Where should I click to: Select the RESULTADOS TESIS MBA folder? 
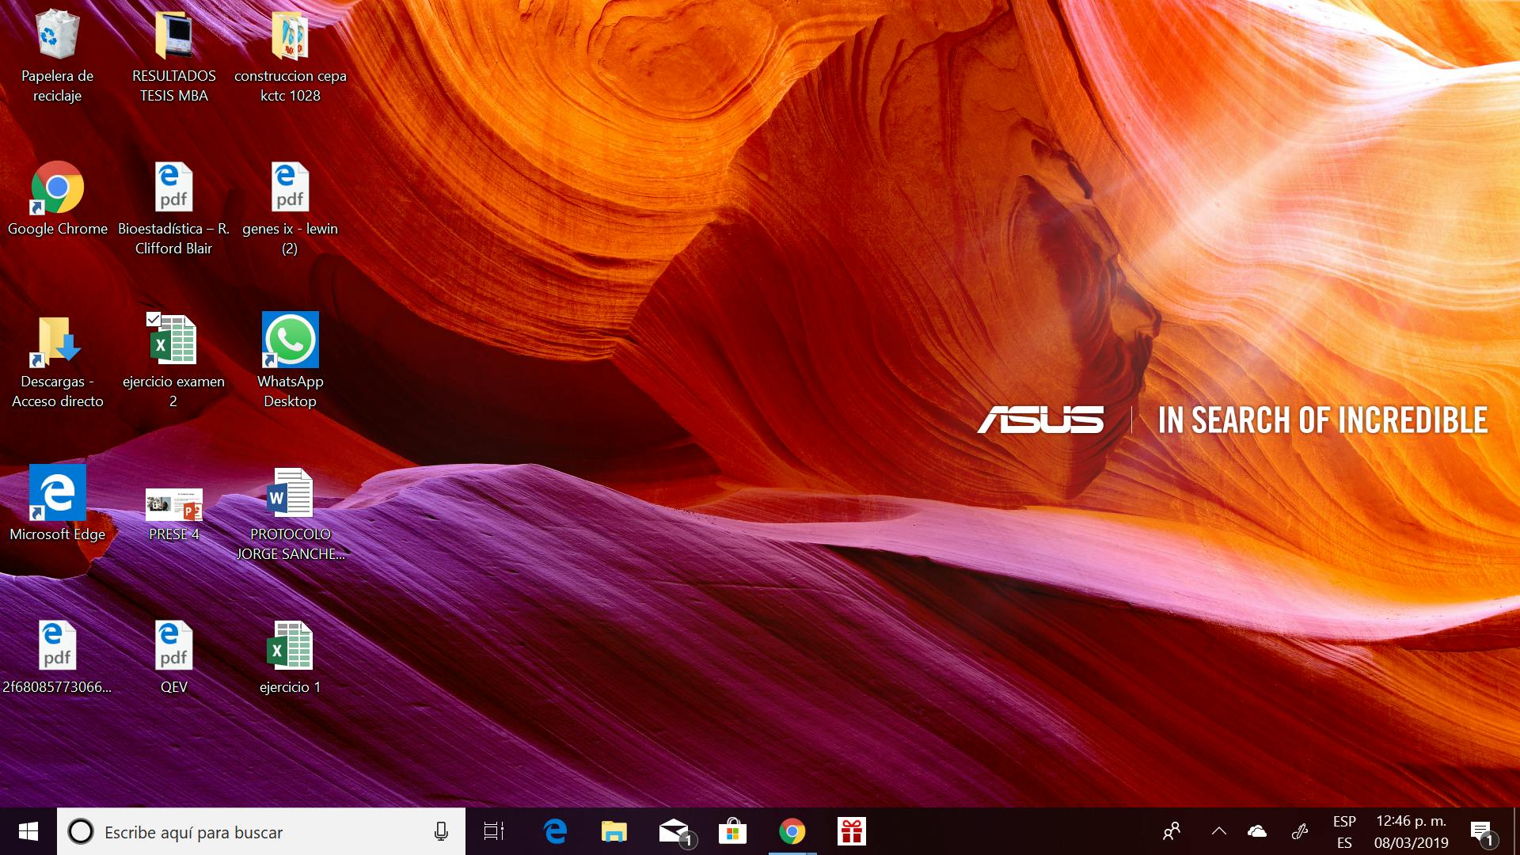click(173, 55)
